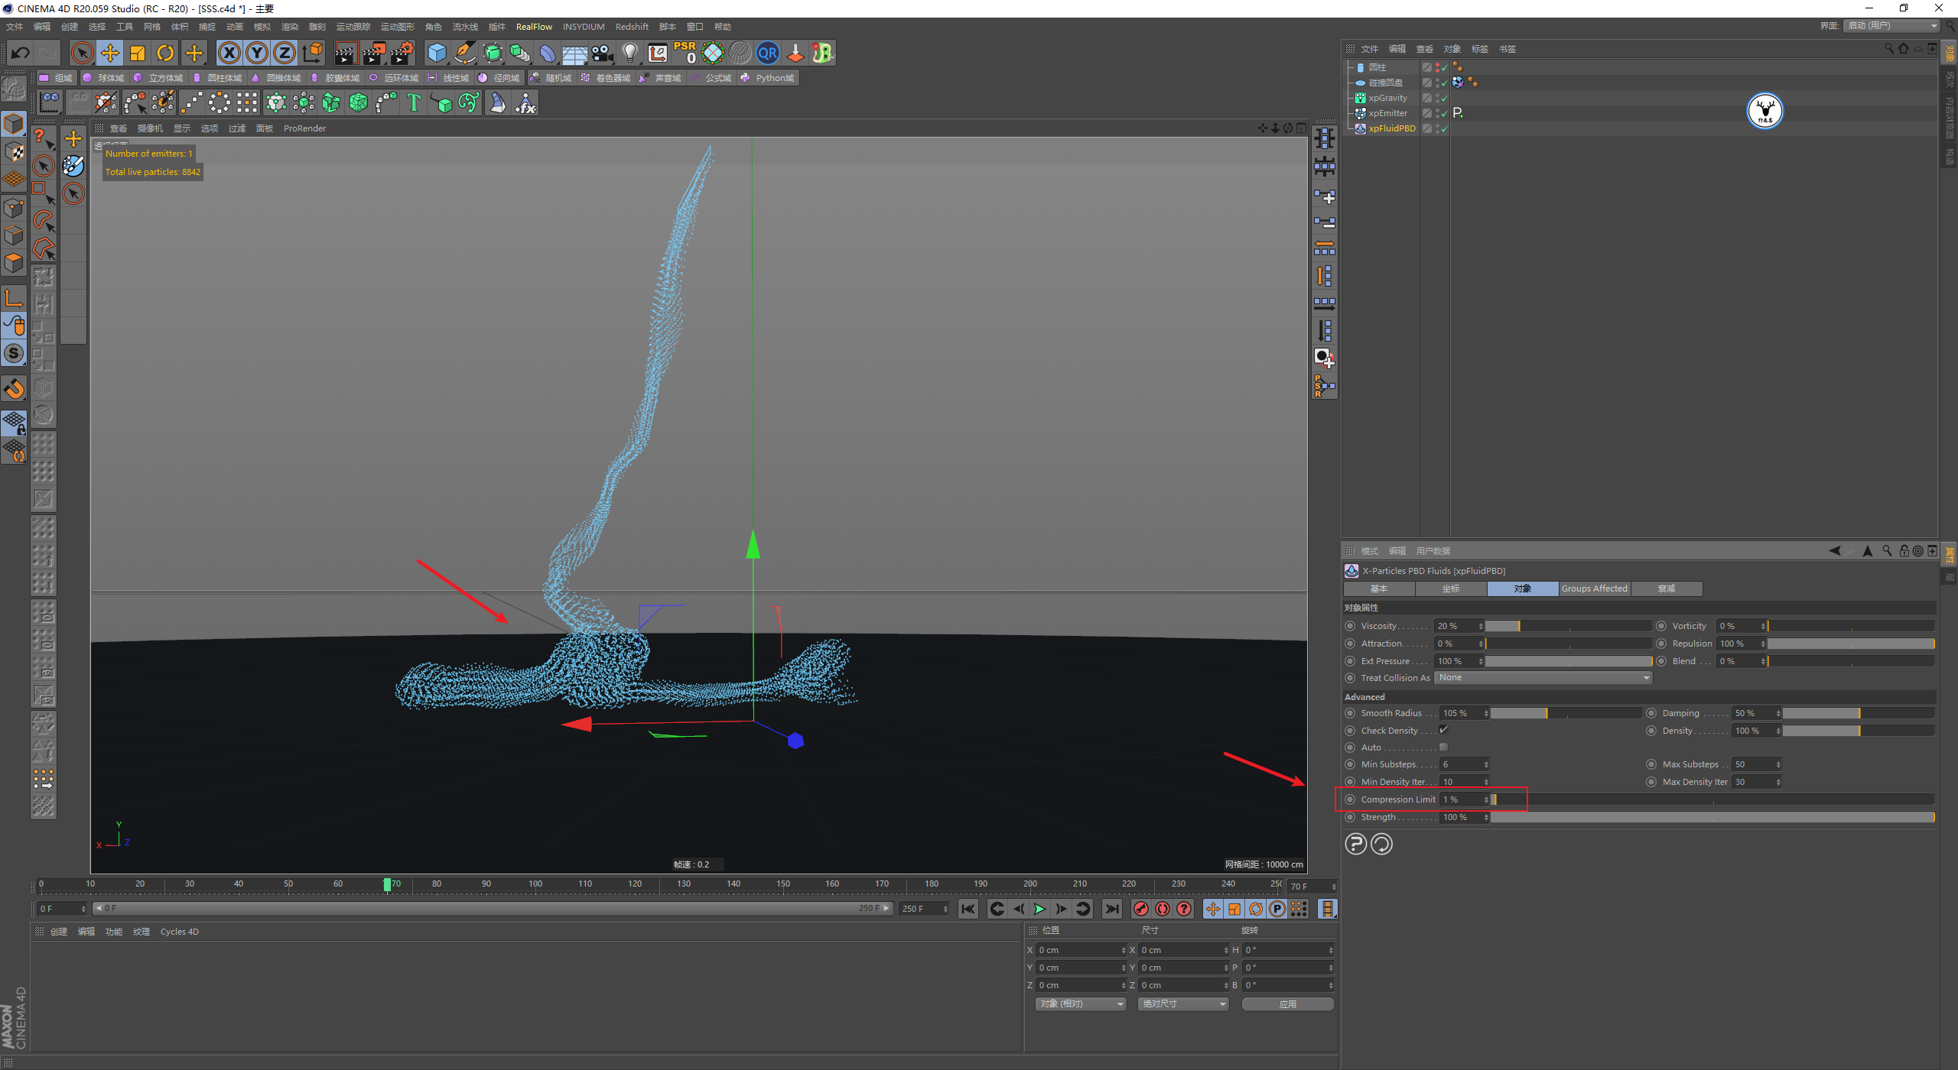Click the Undo arrow icon
Screen dimensions: 1958x1070
click(x=21, y=53)
